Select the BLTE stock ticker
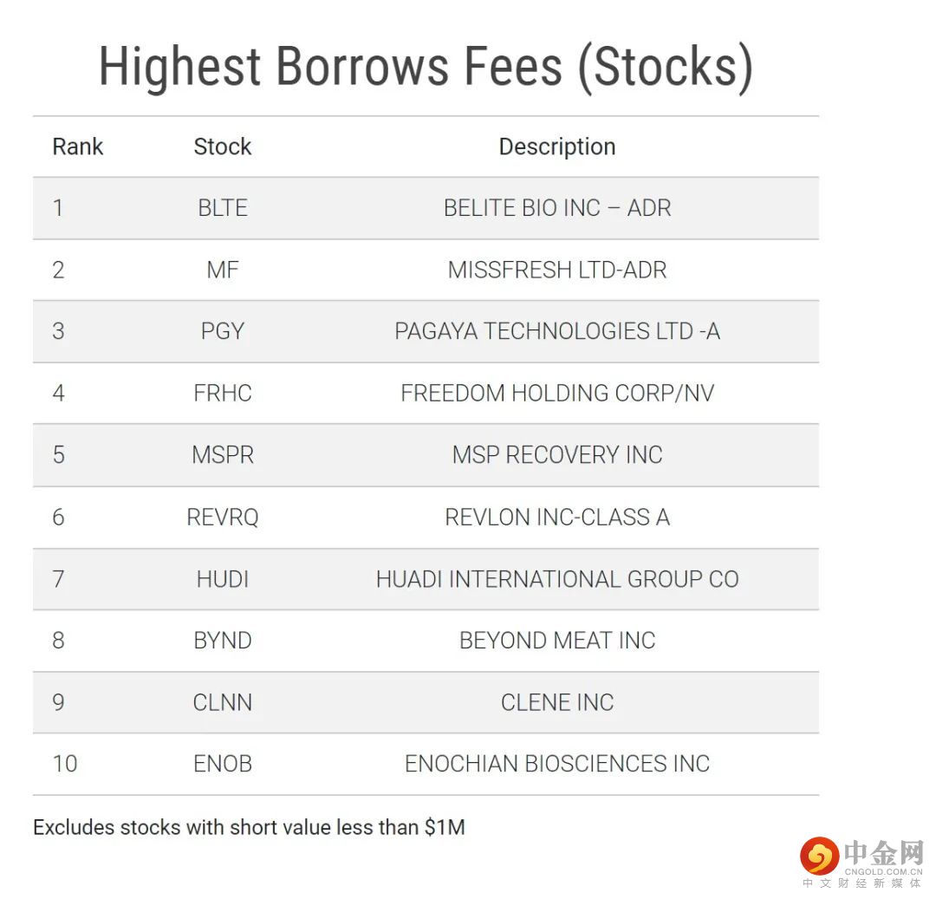 223,208
